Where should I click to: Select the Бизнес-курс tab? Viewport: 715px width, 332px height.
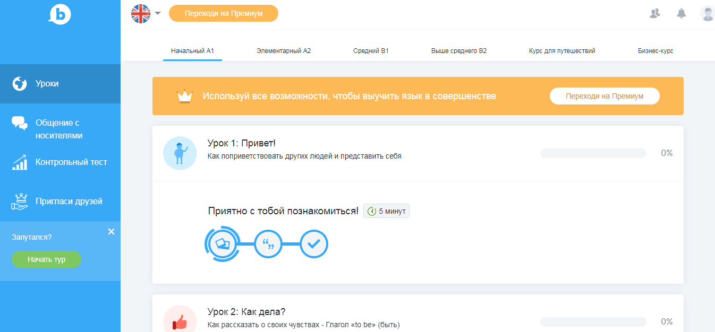(656, 50)
